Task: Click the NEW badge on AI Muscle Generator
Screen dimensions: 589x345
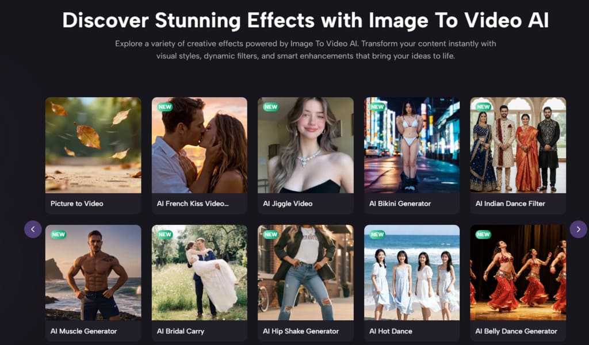Action: point(58,235)
